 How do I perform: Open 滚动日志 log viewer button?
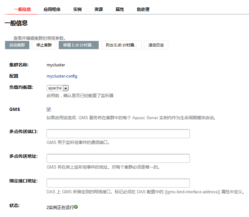pyautogui.click(x=156, y=45)
